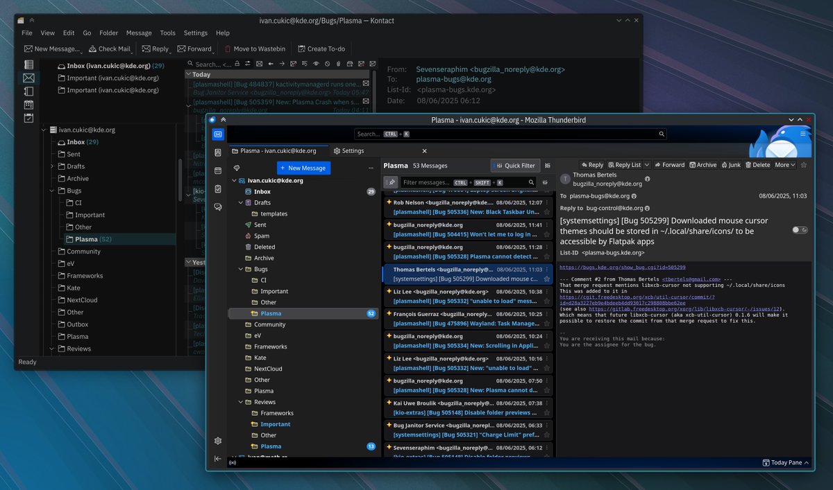Select Kai Uwe Broulik message in list
833x490 pixels.
tap(469, 408)
